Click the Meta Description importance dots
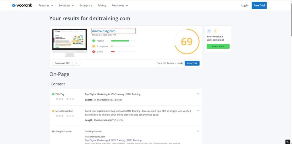Viewport: 292px width, 144px height. point(65,116)
